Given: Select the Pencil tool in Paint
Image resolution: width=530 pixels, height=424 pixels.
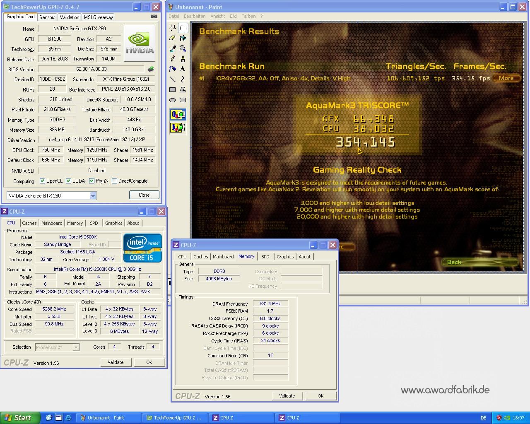Looking at the screenshot, I should coord(173,59).
